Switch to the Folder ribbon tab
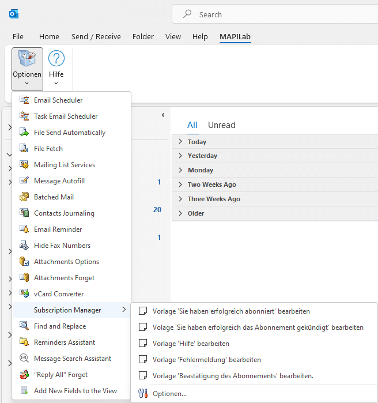This screenshot has width=378, height=403. (143, 37)
